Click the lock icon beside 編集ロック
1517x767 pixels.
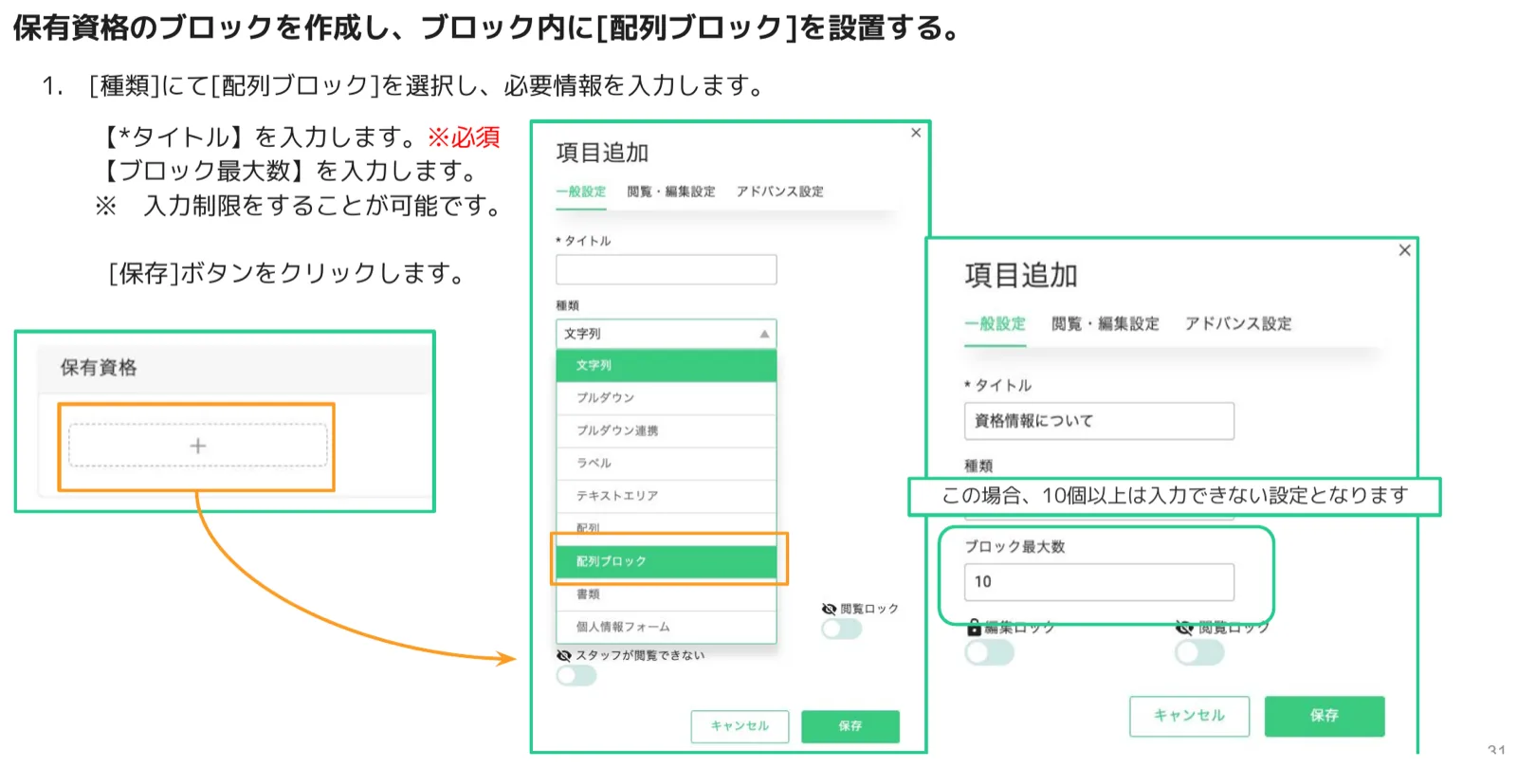point(974,627)
